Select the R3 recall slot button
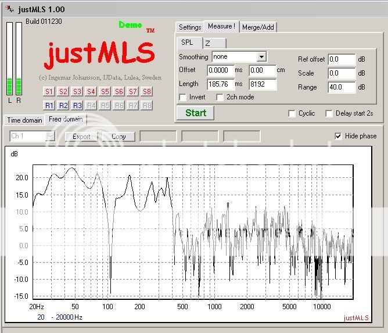 pos(77,105)
